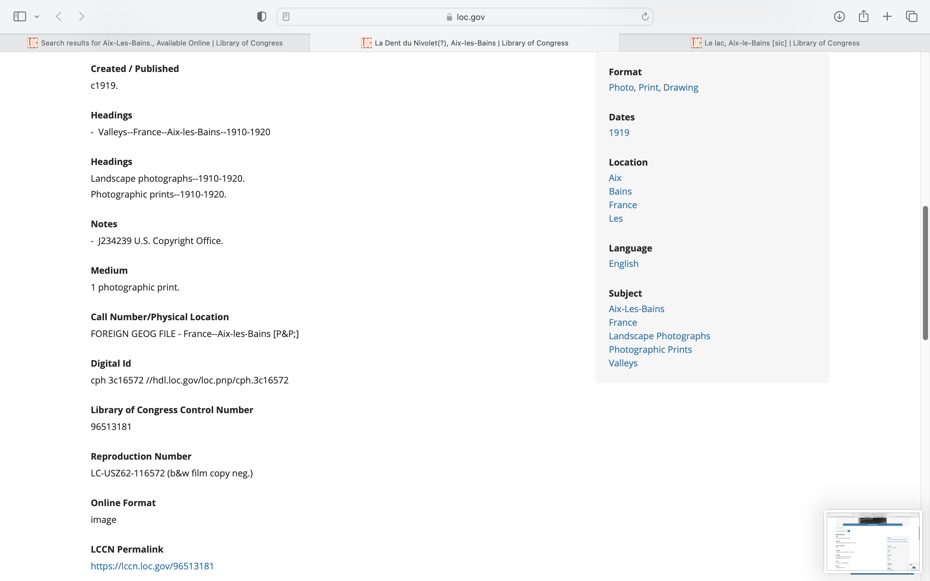Open the sidebar tab group dropdown arrow
The width and height of the screenshot is (930, 581).
[37, 16]
